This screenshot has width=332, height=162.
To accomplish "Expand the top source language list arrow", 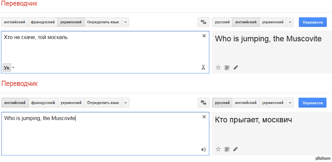I will [x=126, y=22].
